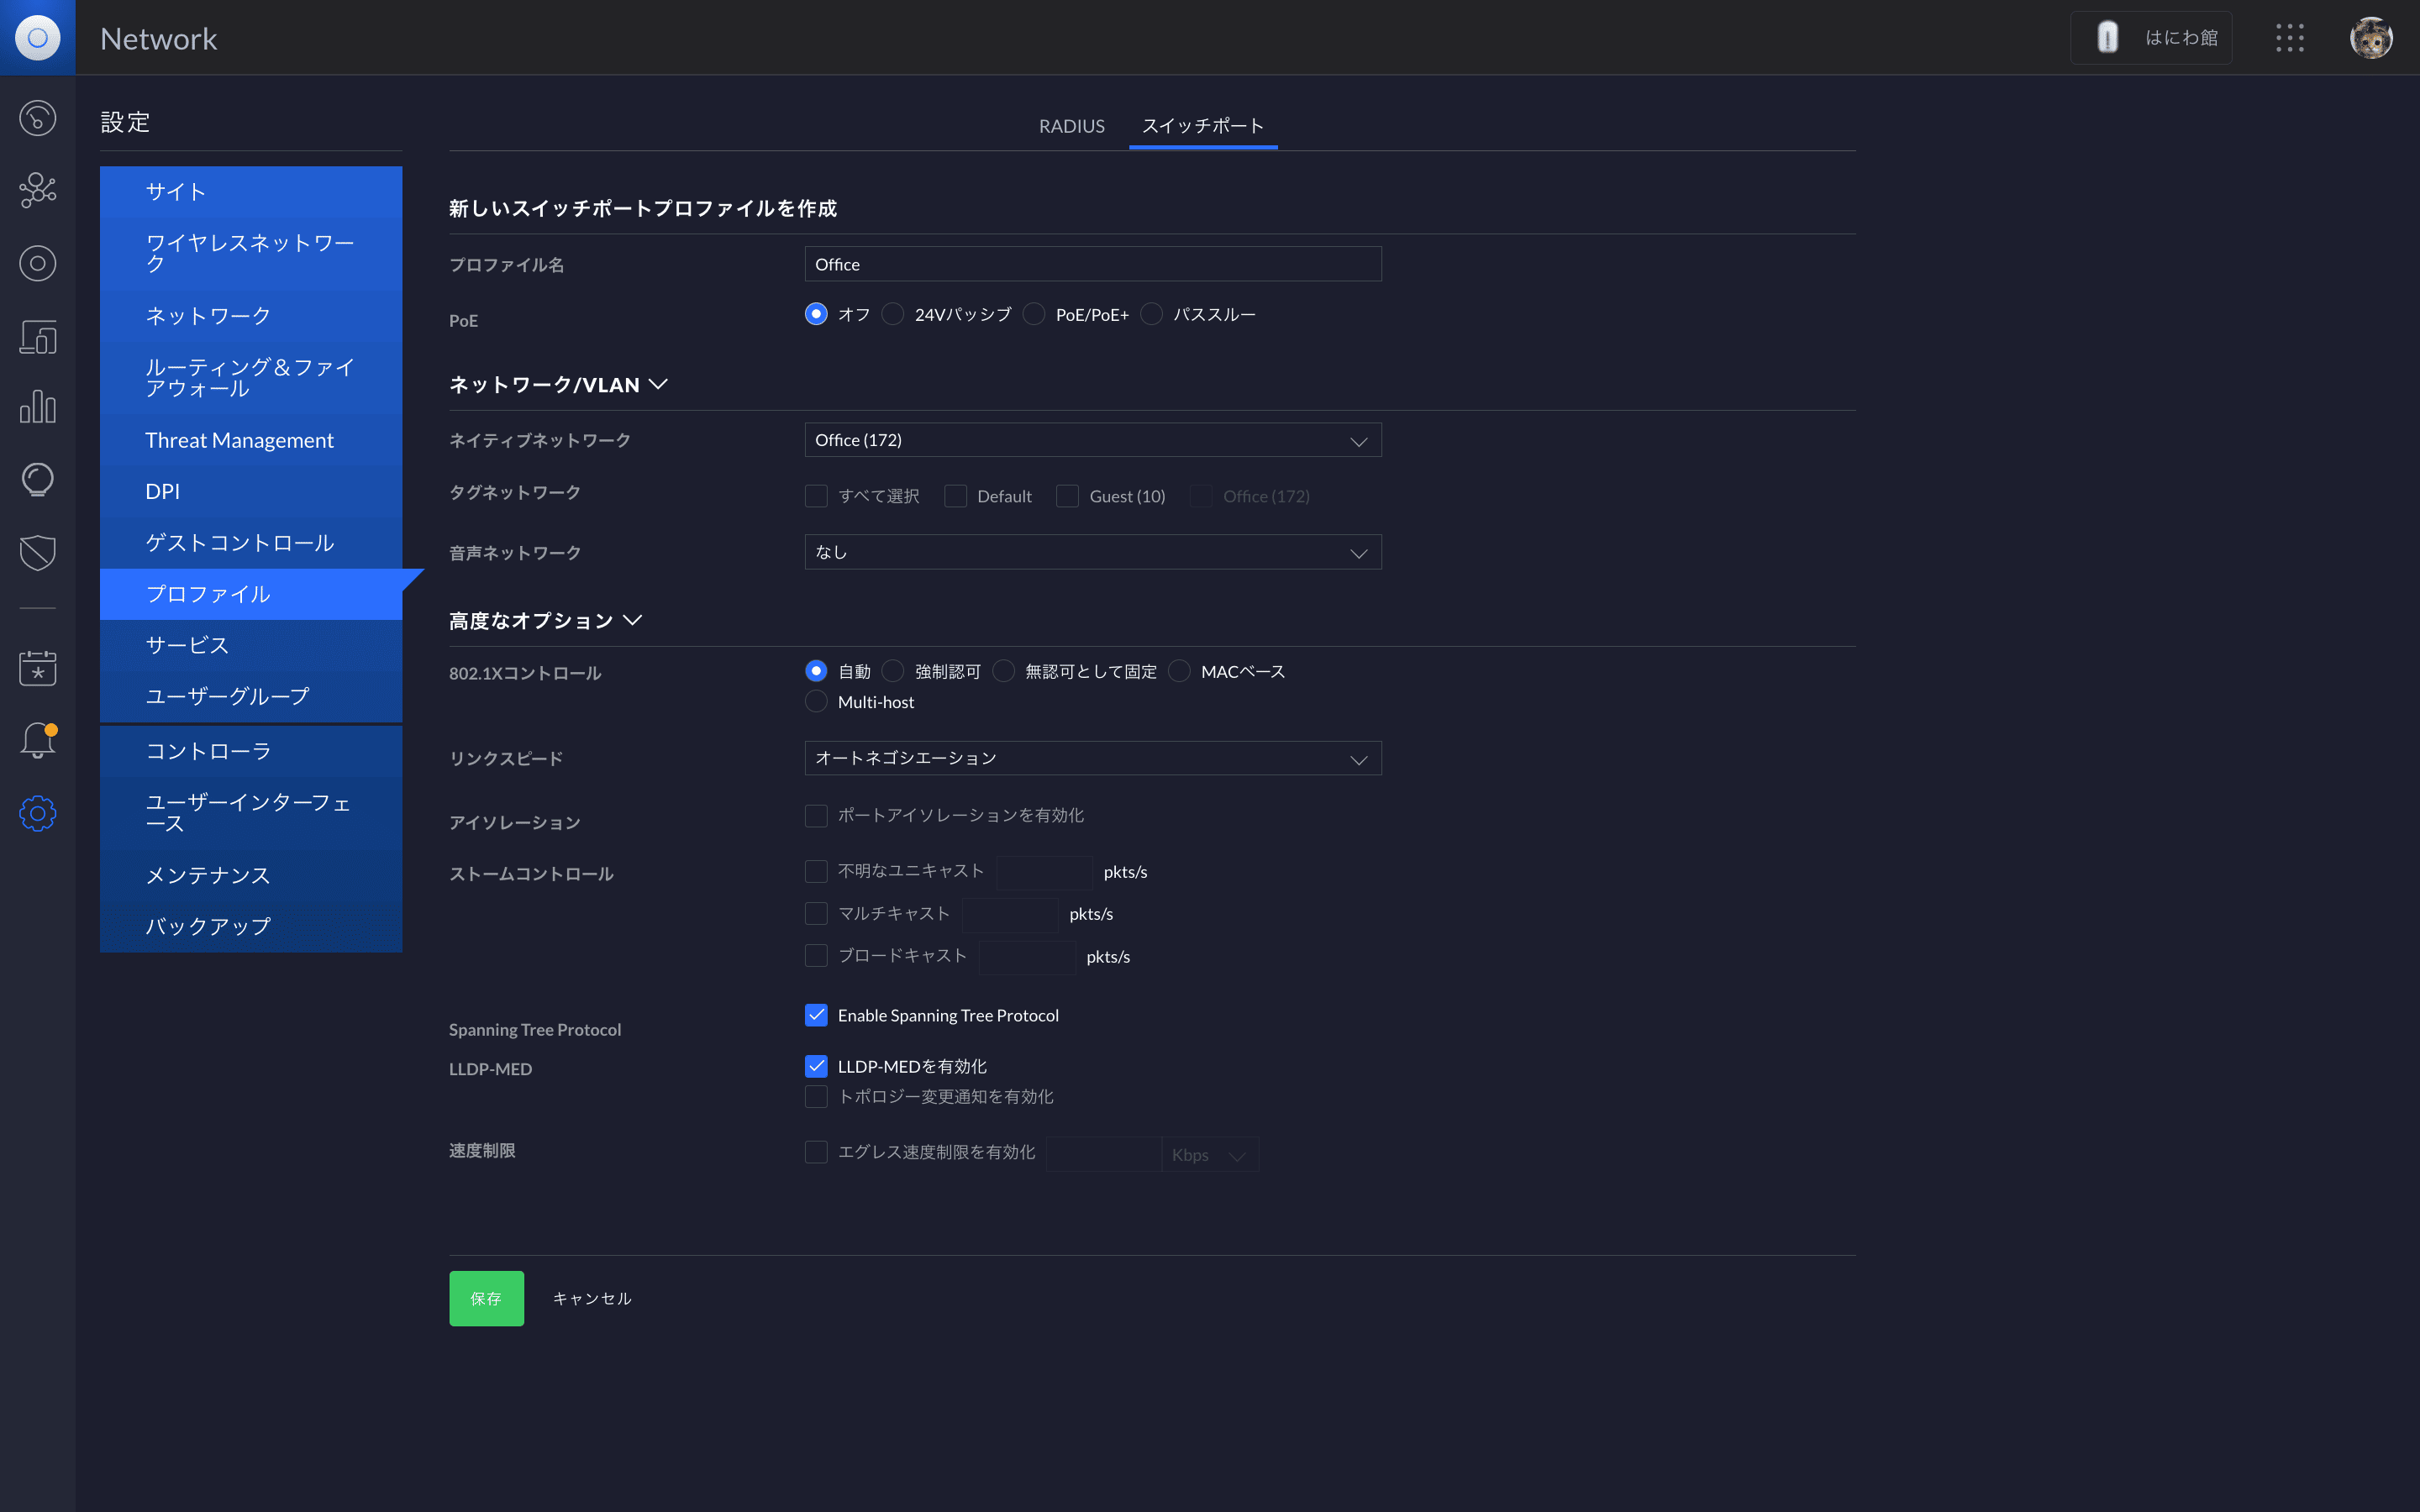Check Guest (10) tagged network box
The height and width of the screenshot is (1512, 2420).
point(1067,496)
